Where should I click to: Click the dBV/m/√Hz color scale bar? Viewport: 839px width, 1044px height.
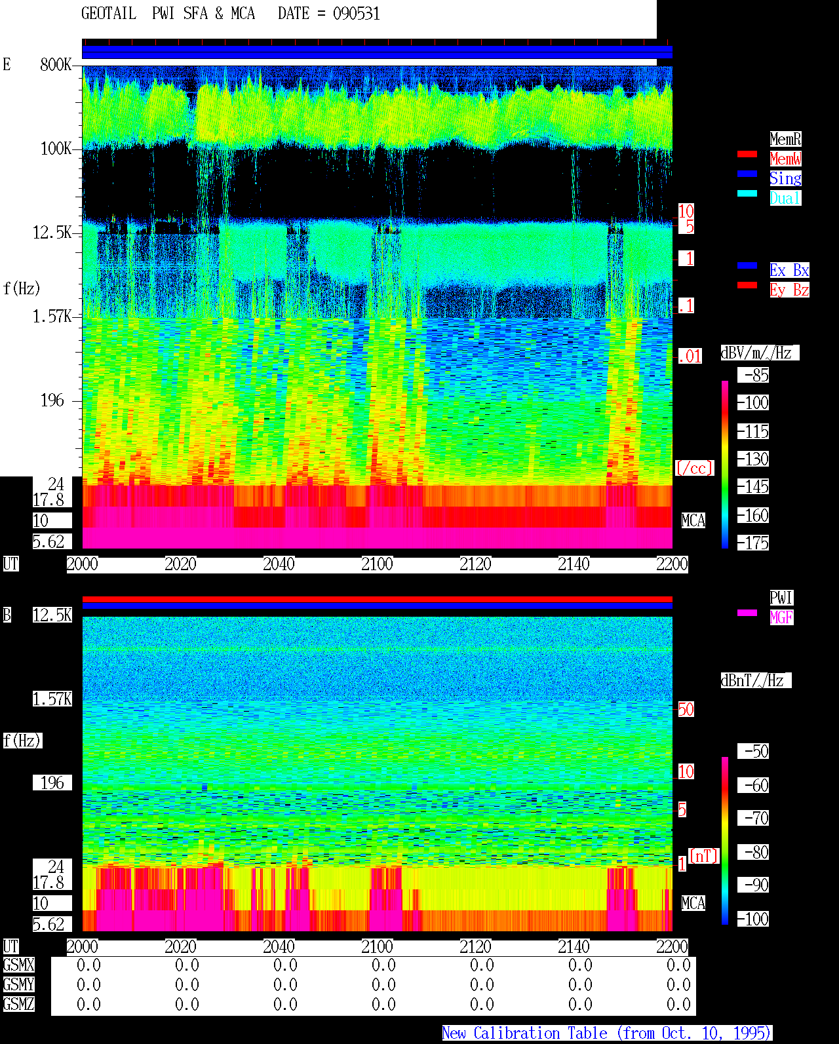pyautogui.click(x=725, y=464)
